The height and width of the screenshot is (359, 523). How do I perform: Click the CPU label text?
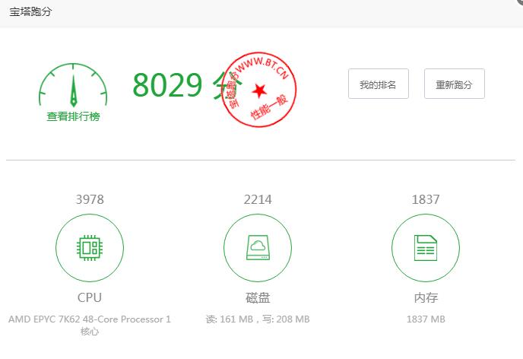tap(90, 297)
